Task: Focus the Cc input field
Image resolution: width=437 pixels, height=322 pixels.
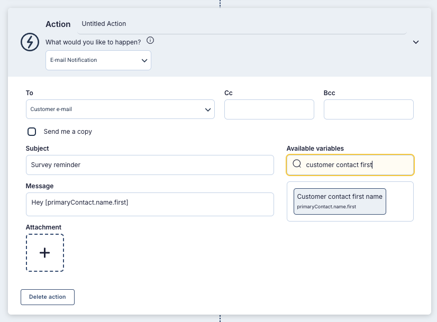Action: (x=269, y=109)
